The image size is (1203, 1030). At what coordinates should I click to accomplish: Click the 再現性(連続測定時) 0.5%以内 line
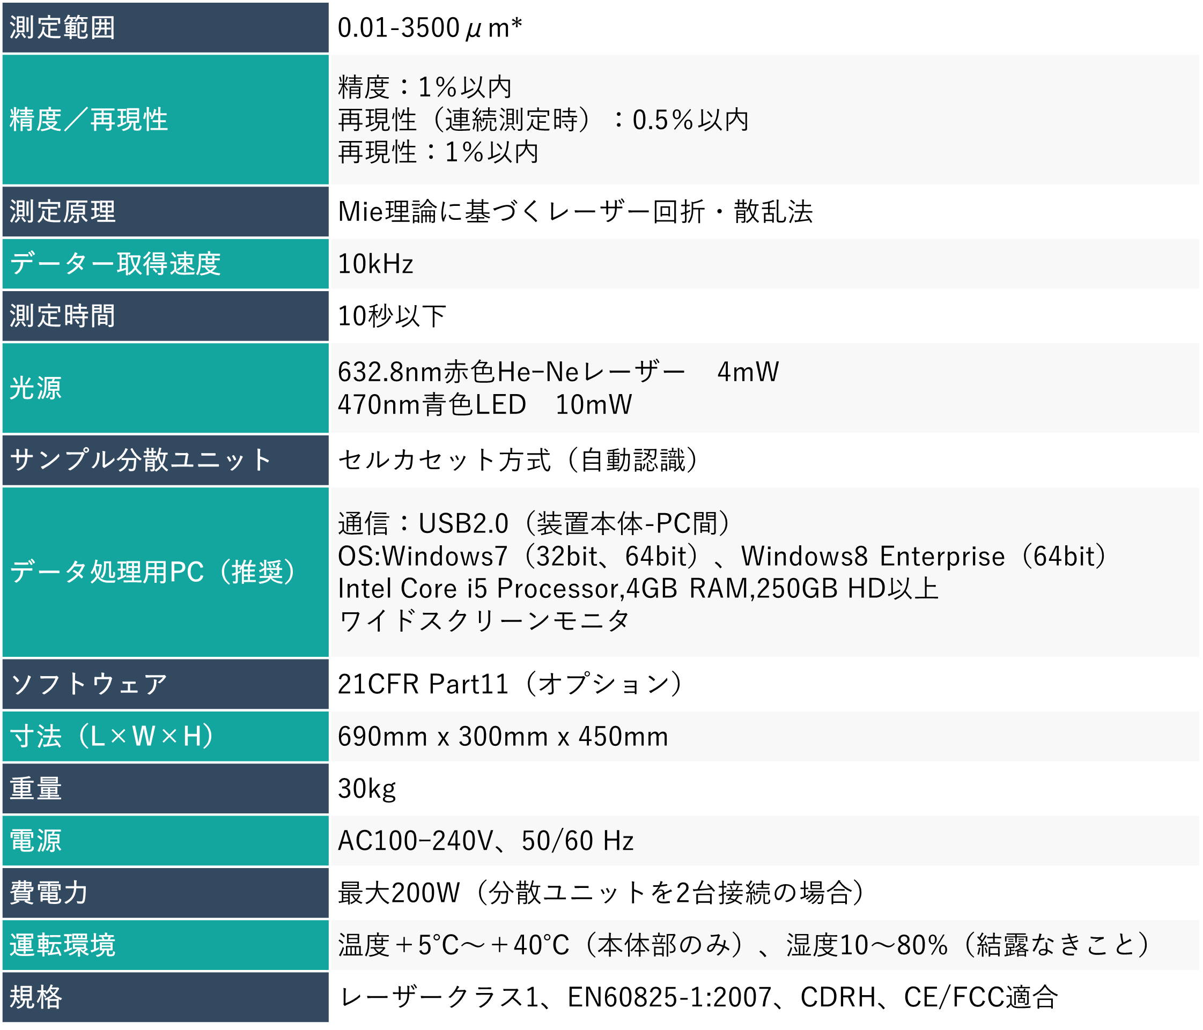[543, 120]
